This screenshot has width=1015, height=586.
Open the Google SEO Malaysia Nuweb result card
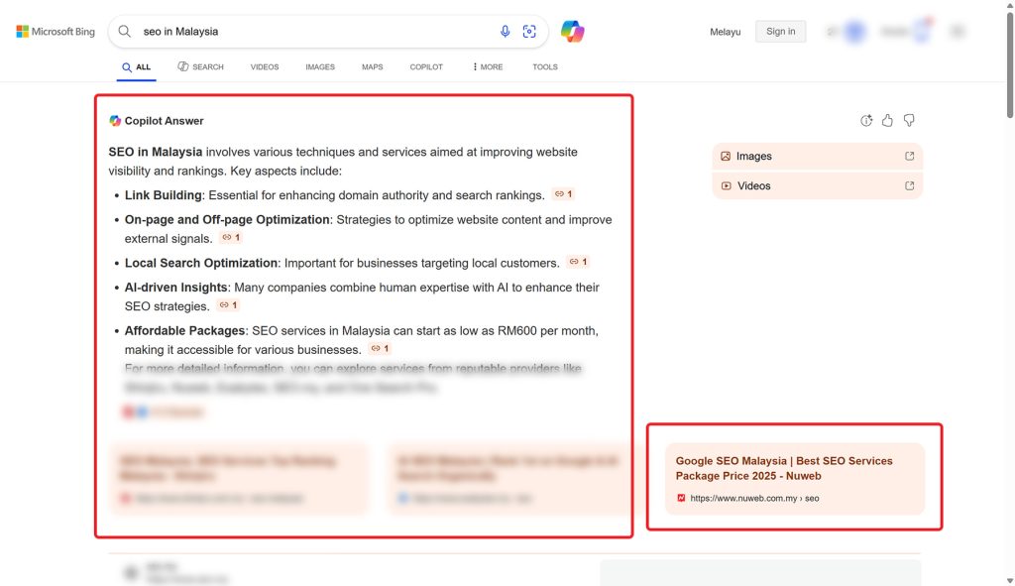click(x=795, y=479)
